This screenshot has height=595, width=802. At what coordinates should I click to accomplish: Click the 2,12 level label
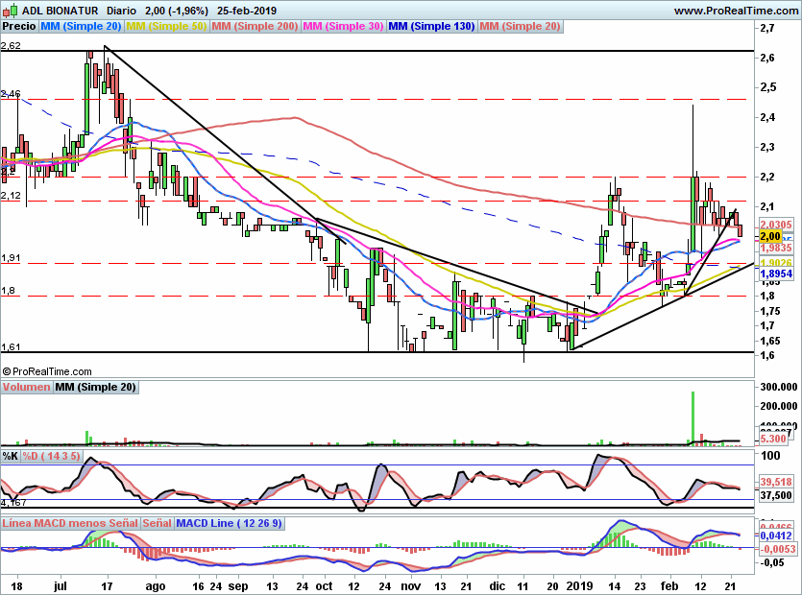(11, 195)
